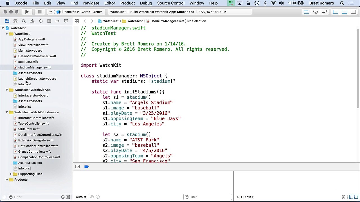Open the All Output dropdown
This screenshot has width=360, height=202.
pyautogui.click(x=245, y=197)
